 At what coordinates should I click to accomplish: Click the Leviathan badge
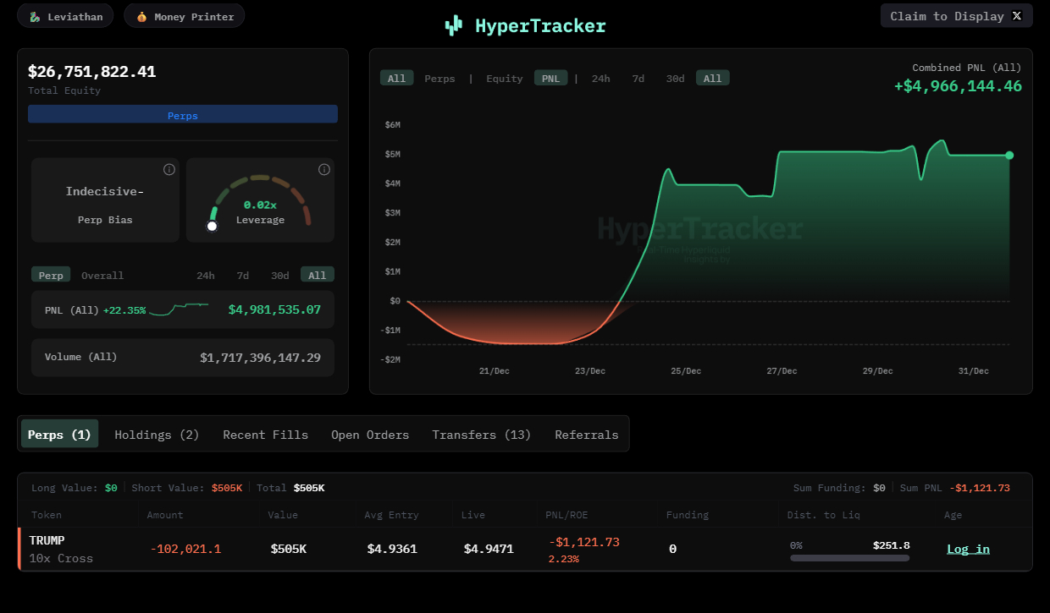click(65, 16)
